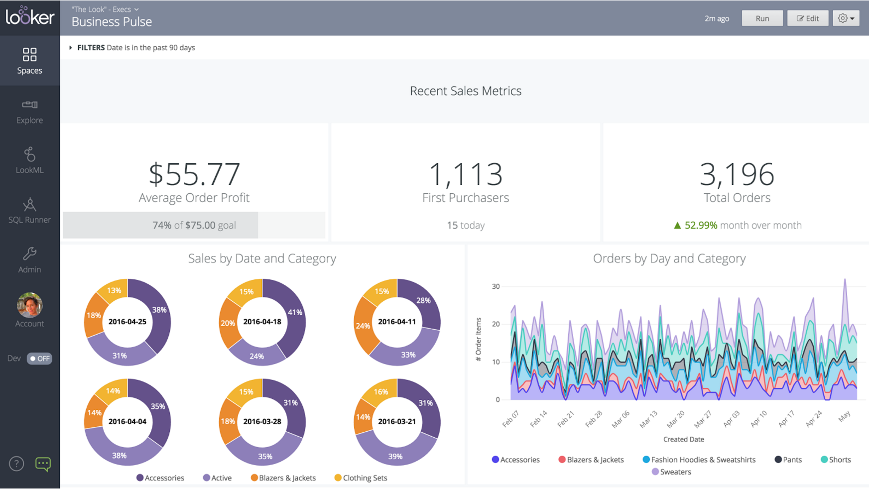Click the Looker logo

point(29,17)
